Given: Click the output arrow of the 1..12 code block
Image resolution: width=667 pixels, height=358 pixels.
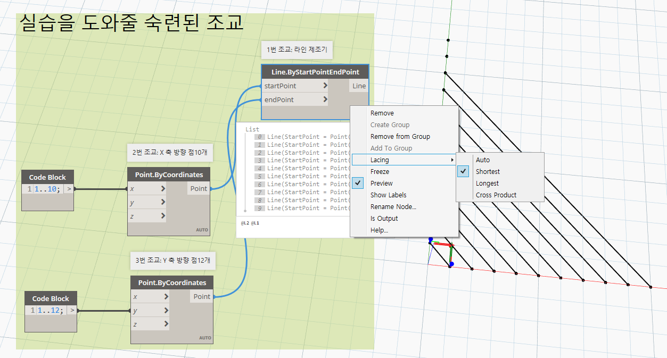Looking at the screenshot, I should [x=72, y=310].
